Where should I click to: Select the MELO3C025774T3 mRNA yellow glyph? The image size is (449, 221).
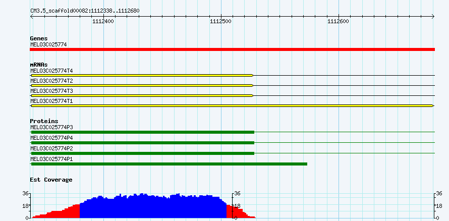[x=142, y=95]
